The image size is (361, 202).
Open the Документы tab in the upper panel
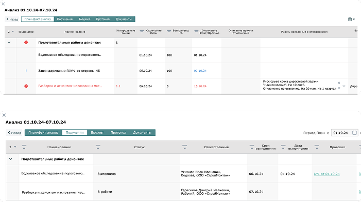(x=124, y=19)
